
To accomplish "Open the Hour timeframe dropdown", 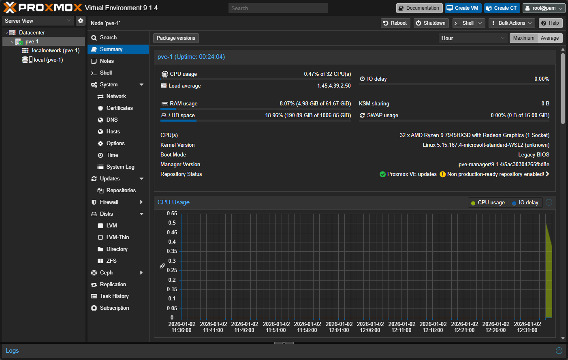I will point(472,38).
